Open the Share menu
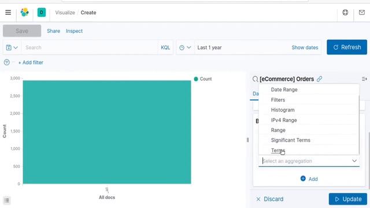This screenshot has width=370, height=208. pos(53,31)
